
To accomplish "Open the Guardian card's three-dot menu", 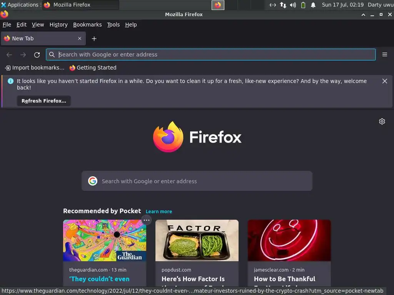I will [x=147, y=220].
